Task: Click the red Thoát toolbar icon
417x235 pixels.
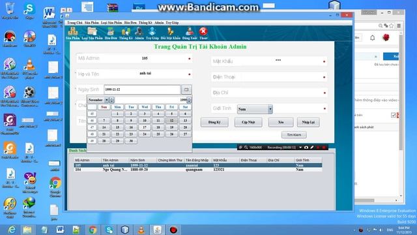Action: click(x=203, y=33)
